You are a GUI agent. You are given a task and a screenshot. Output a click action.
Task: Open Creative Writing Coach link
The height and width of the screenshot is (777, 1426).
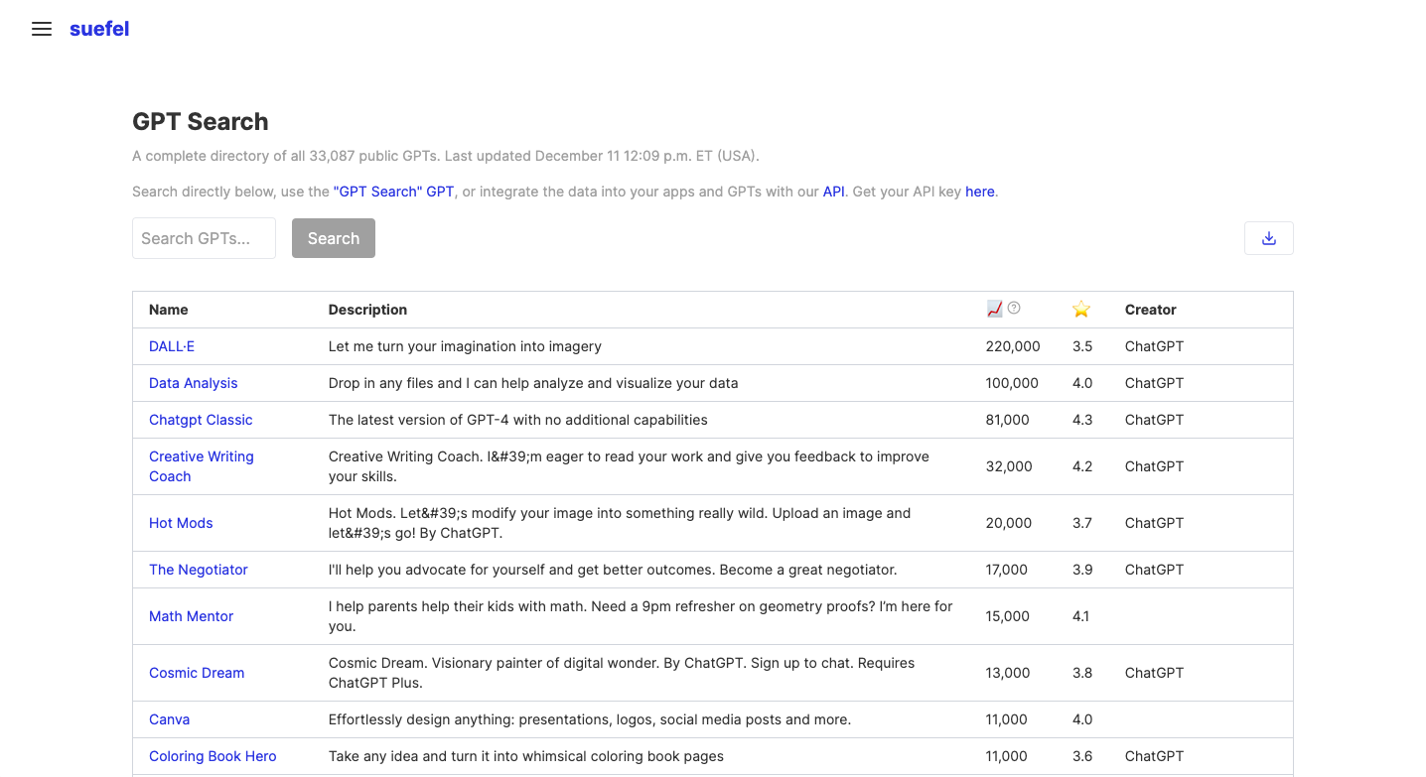click(x=202, y=466)
